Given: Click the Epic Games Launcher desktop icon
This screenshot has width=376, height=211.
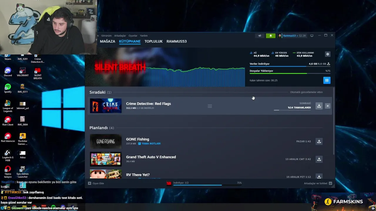Looking at the screenshot, I should coord(23,172).
